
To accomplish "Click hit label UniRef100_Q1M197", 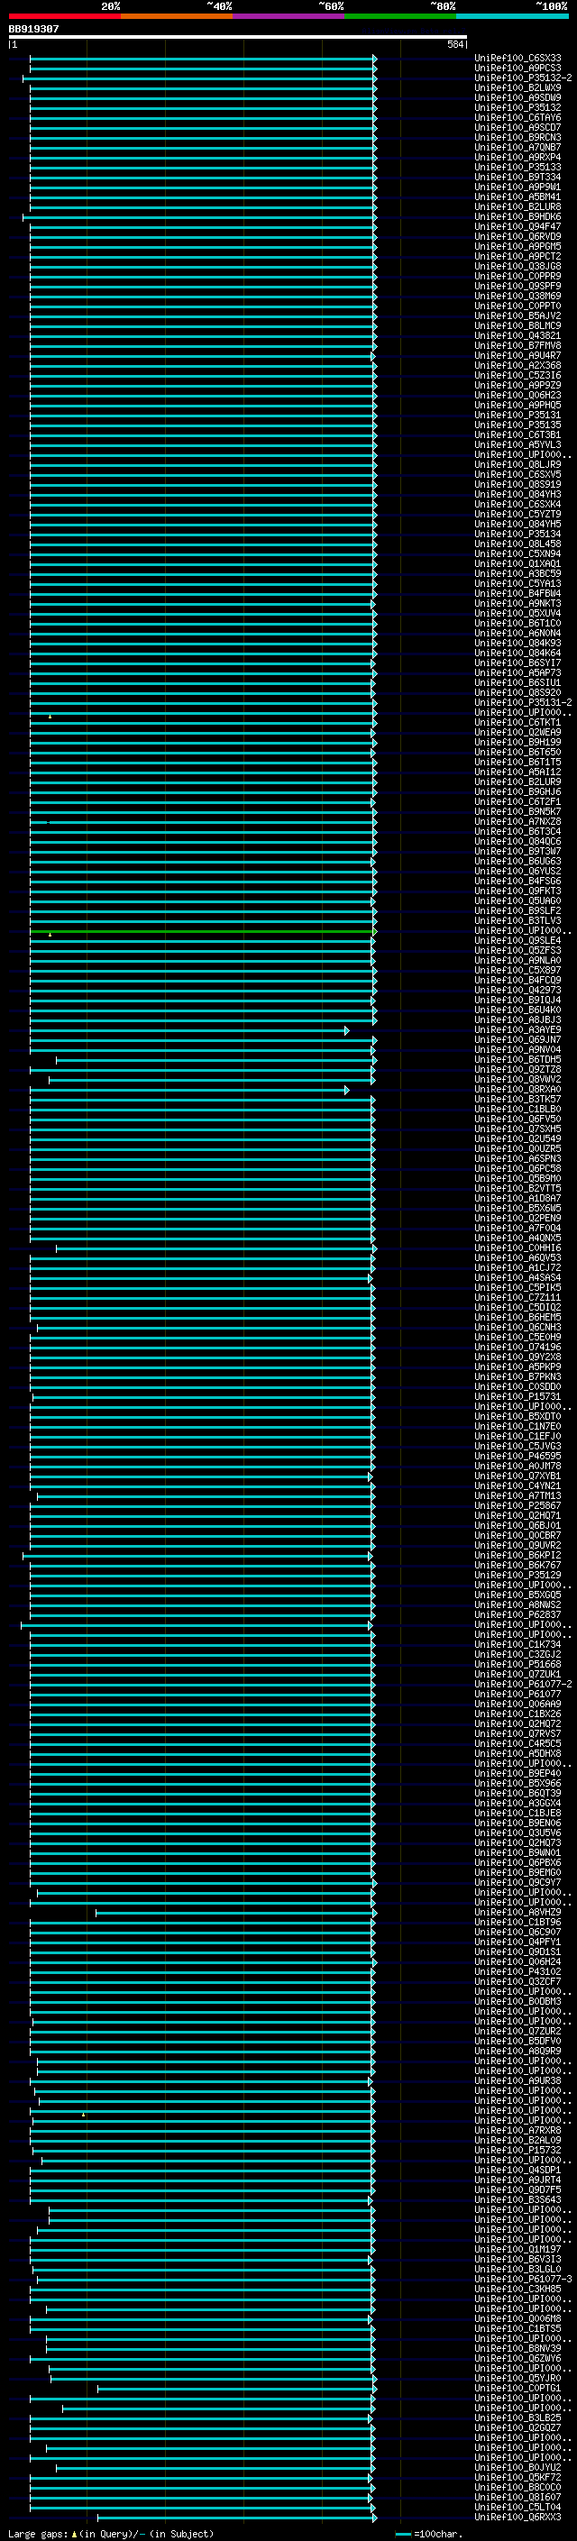I will tap(517, 2250).
